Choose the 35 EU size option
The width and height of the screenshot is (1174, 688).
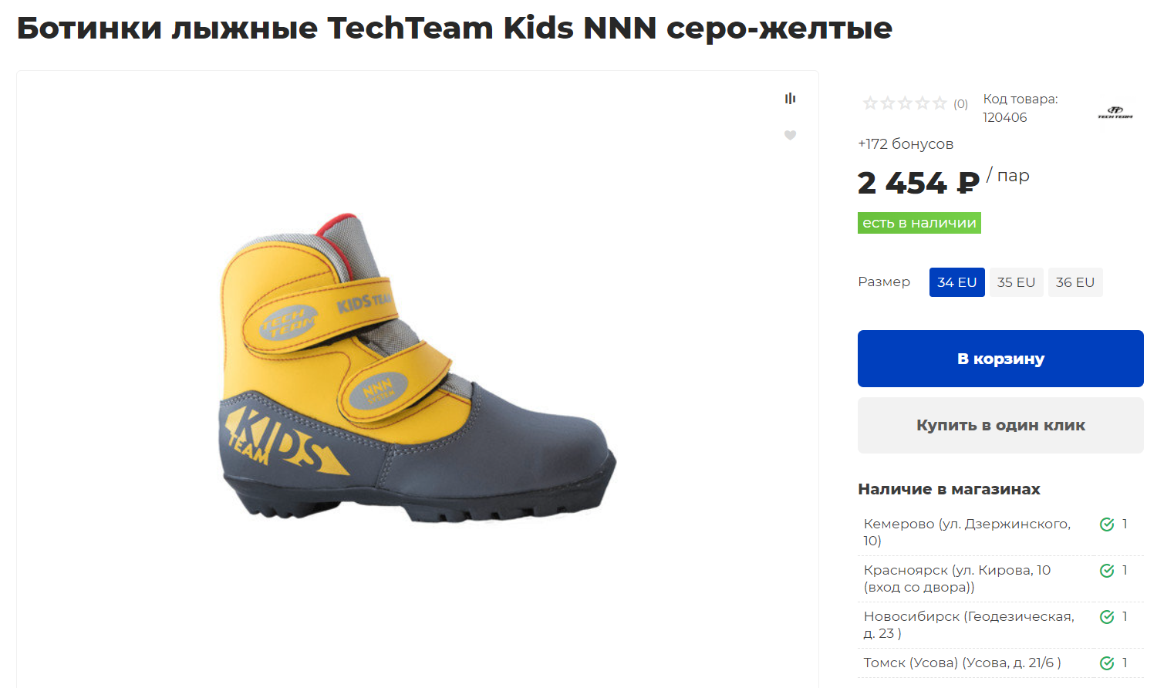click(1016, 282)
